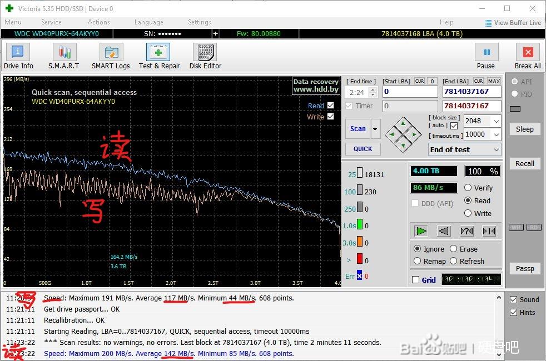The height and width of the screenshot is (361, 546).
Task: Click the green 1.0s block color
Action: click(x=360, y=224)
